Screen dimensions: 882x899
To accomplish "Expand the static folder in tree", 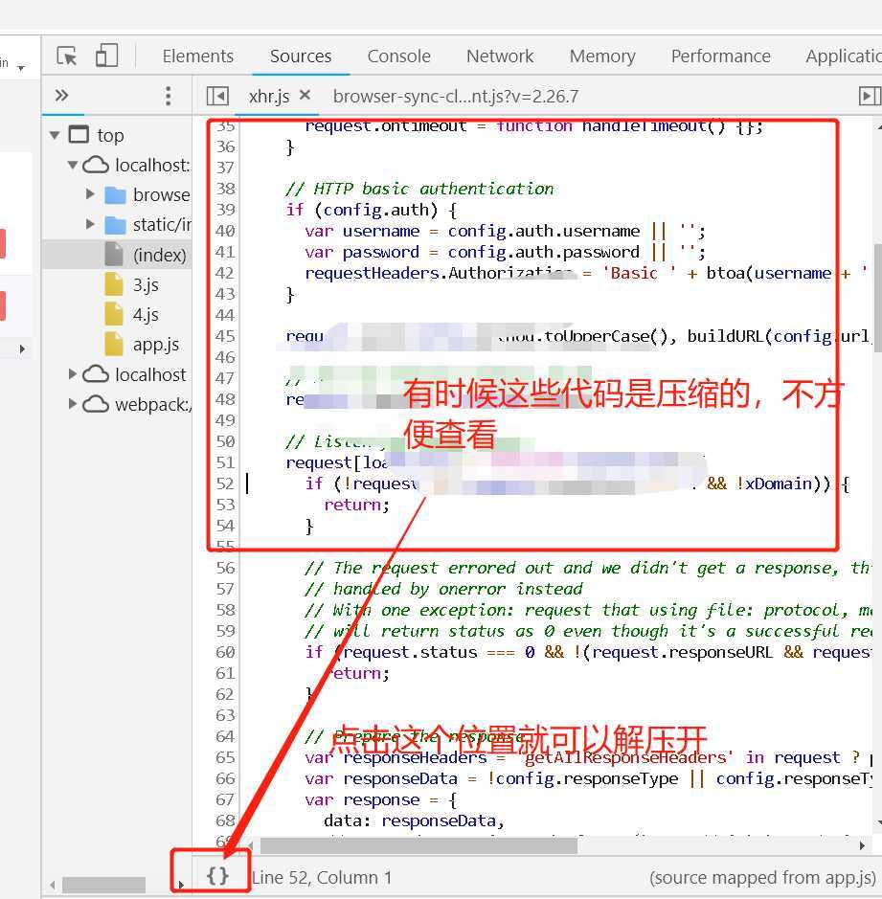I will click(x=91, y=225).
